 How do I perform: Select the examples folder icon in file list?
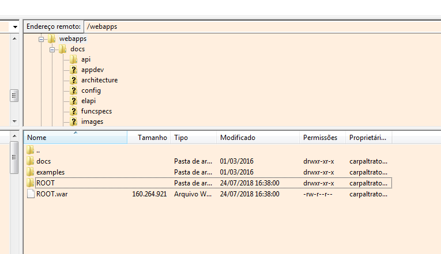pos(31,172)
